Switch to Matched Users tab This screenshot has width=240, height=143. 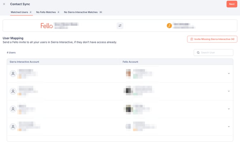tap(21, 12)
